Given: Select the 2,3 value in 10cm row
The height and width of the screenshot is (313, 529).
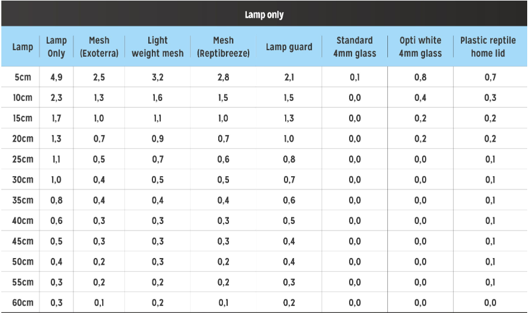Looking at the screenshot, I should (56, 98).
